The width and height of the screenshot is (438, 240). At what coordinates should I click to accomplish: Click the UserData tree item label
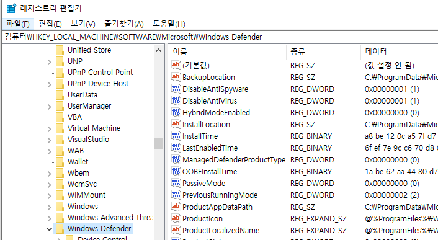click(83, 95)
